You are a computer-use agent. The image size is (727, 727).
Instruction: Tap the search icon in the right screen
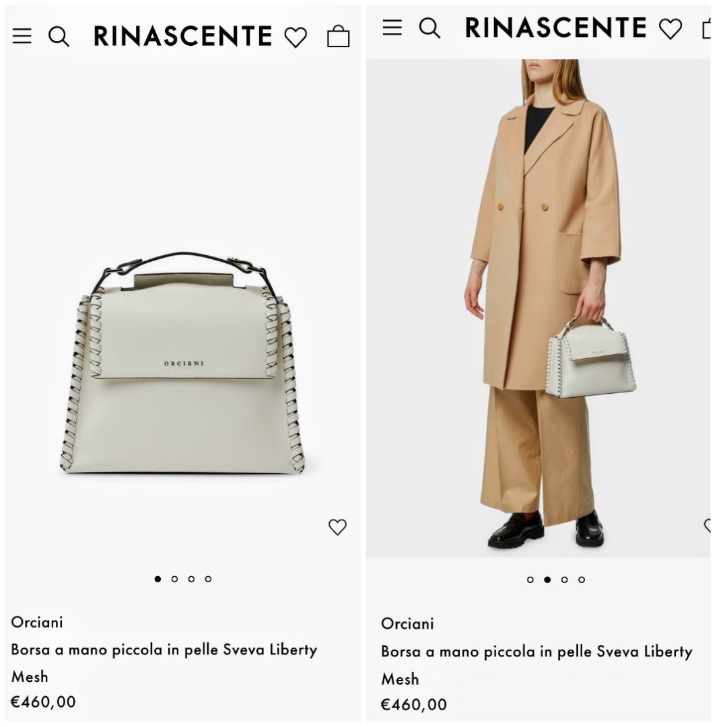[x=429, y=28]
